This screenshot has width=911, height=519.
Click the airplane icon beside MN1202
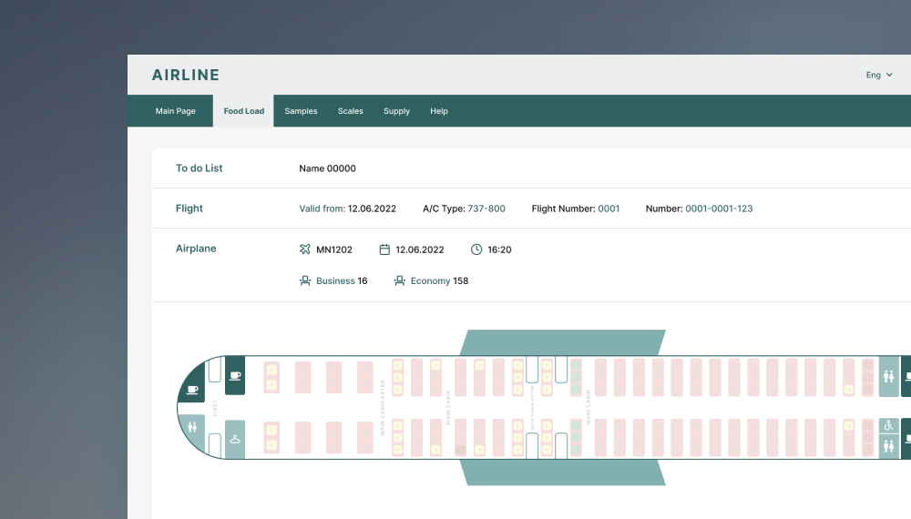[305, 249]
